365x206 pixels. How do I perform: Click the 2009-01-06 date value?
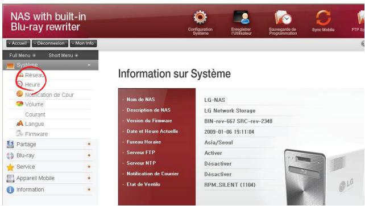(229, 132)
